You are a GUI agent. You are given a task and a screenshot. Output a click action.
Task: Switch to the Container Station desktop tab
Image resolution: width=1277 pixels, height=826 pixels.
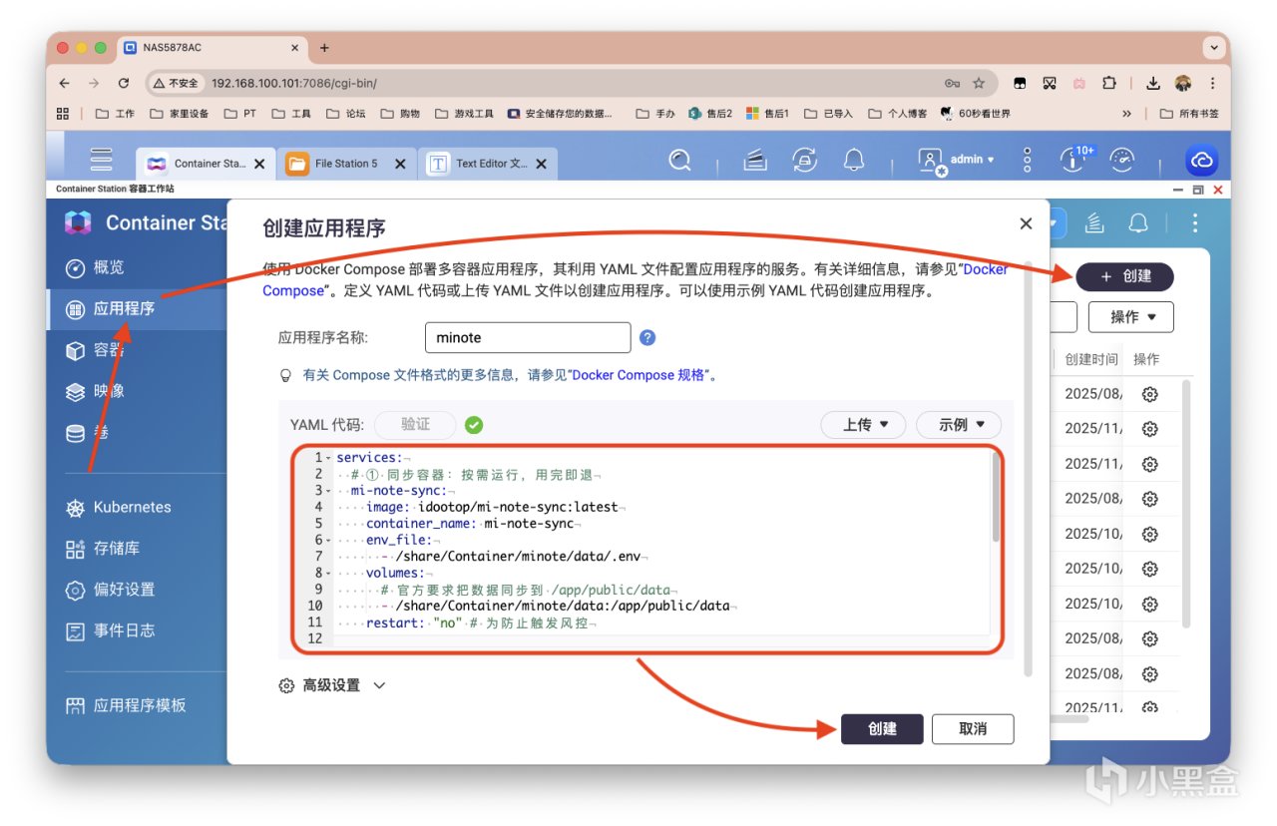pos(207,164)
